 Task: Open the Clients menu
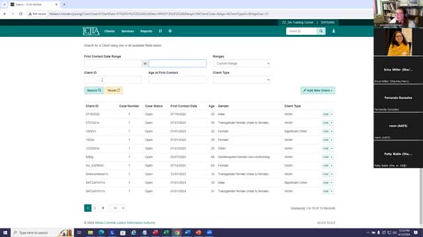tap(109, 31)
